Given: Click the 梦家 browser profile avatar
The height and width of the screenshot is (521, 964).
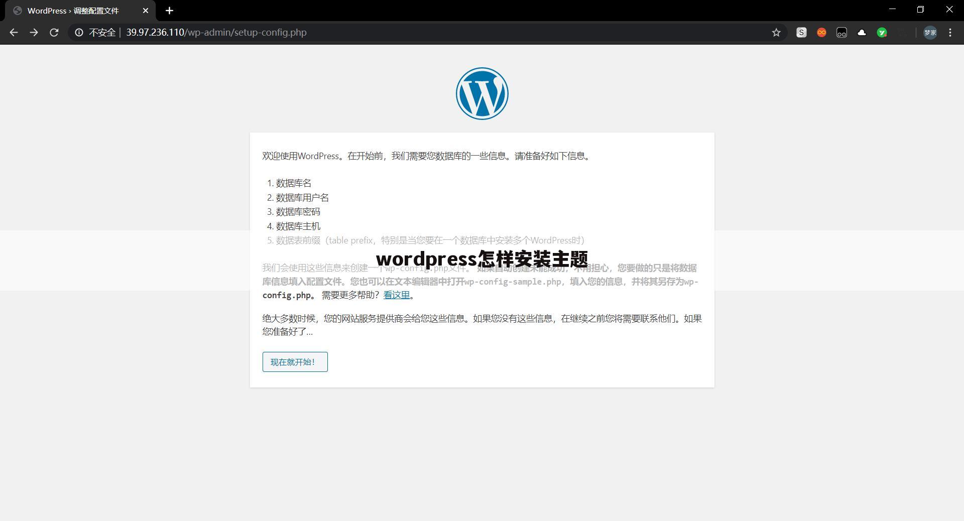Looking at the screenshot, I should coord(930,32).
